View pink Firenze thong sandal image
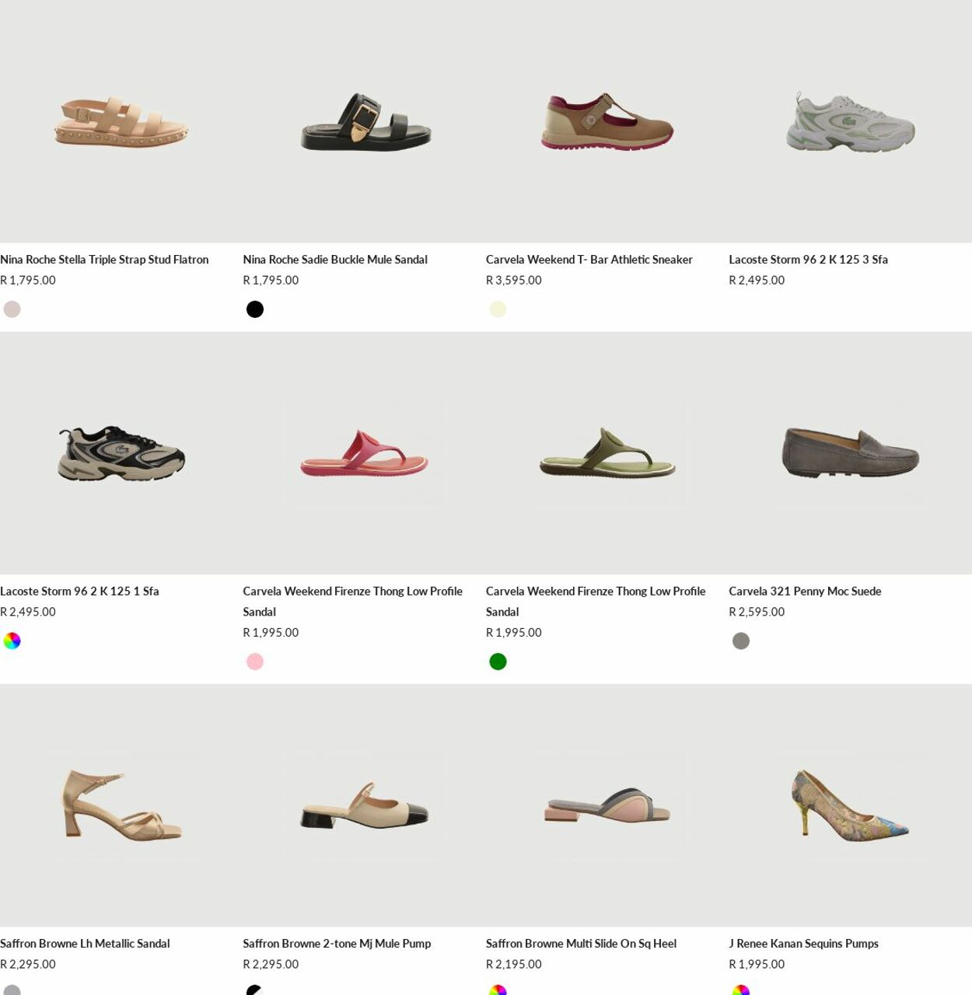Viewport: 972px width, 995px height. click(x=364, y=453)
